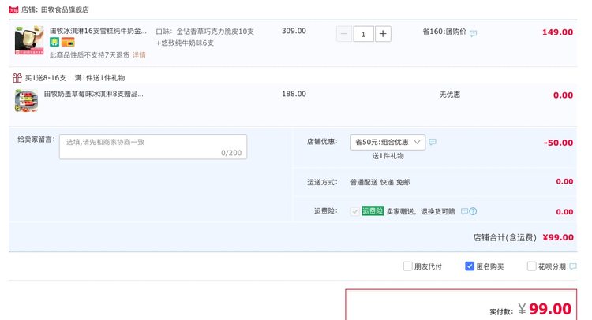Screen dimensions: 592x320
Task: Click the orange credit card badge icon
Action: [x=68, y=42]
